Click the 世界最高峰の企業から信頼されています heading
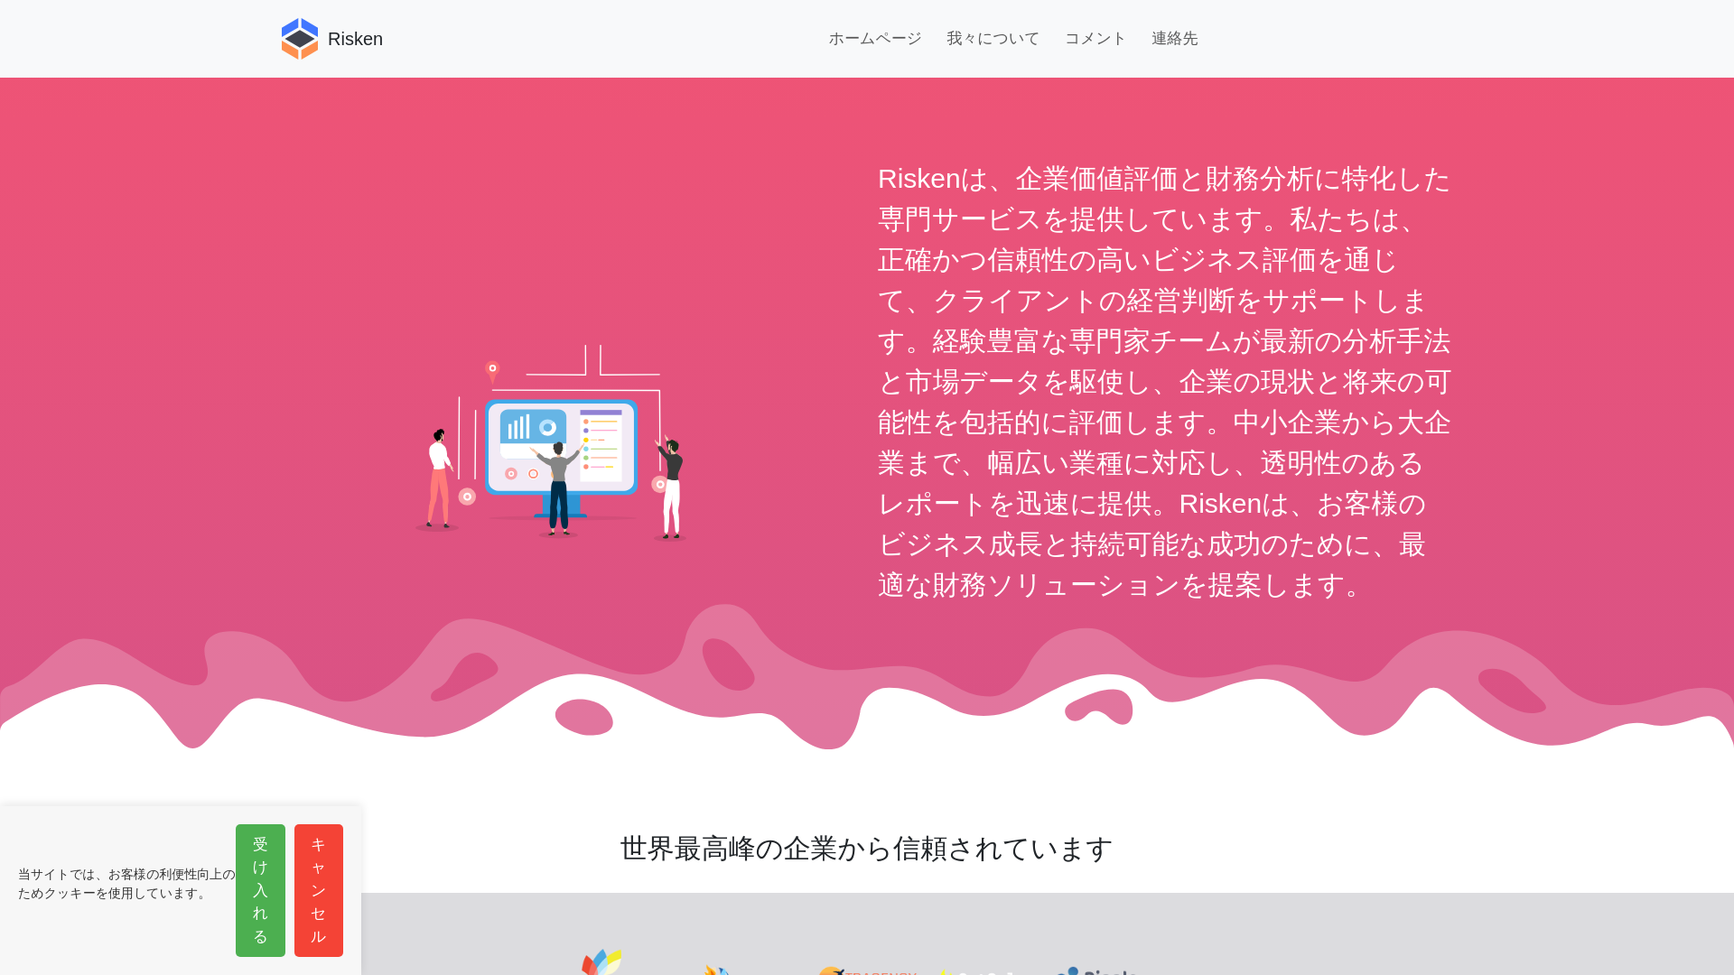This screenshot has height=975, width=1734. [x=866, y=849]
